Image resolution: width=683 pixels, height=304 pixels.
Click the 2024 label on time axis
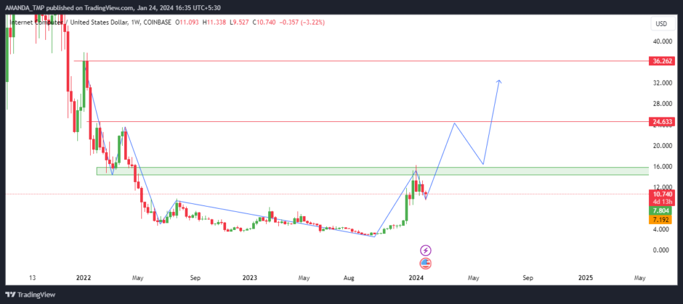[417, 277]
